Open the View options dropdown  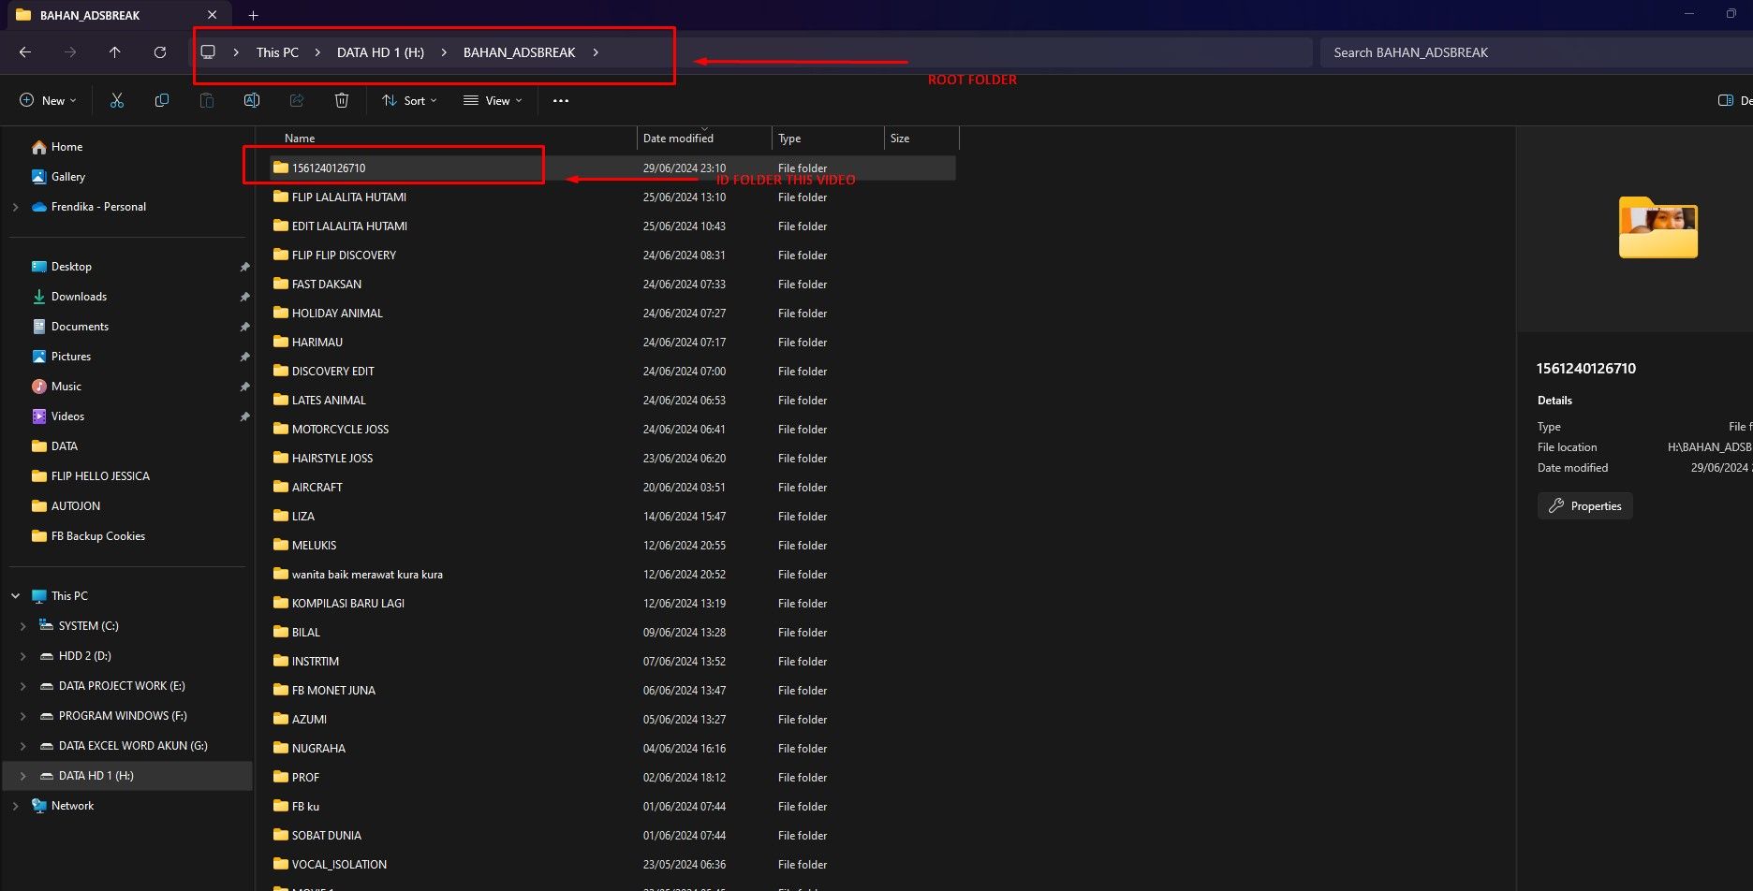pyautogui.click(x=493, y=101)
